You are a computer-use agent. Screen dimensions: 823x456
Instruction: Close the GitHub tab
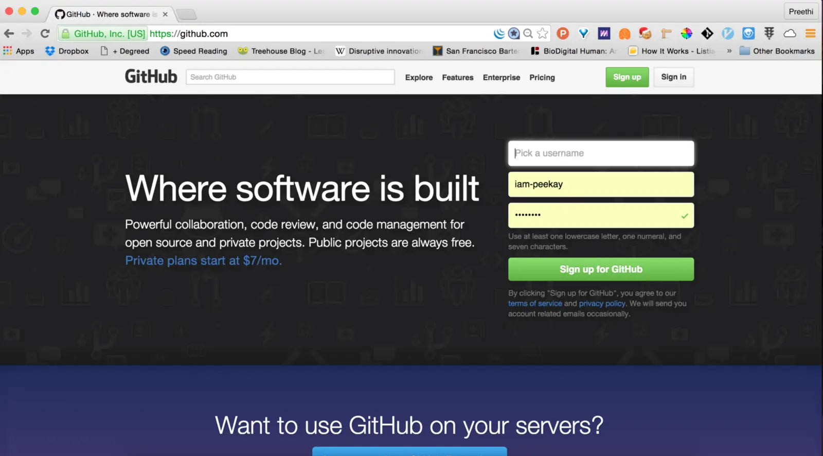[165, 14]
